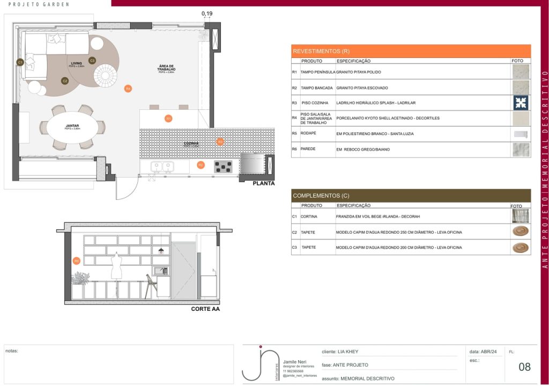The height and width of the screenshot is (388, 549).
Task: Click the orange R4 floor marker
Action: pyautogui.click(x=128, y=88)
